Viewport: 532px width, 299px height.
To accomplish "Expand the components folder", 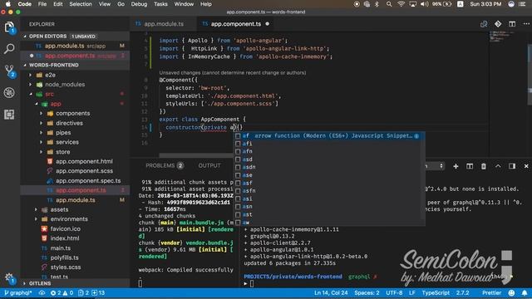I will click(x=42, y=114).
